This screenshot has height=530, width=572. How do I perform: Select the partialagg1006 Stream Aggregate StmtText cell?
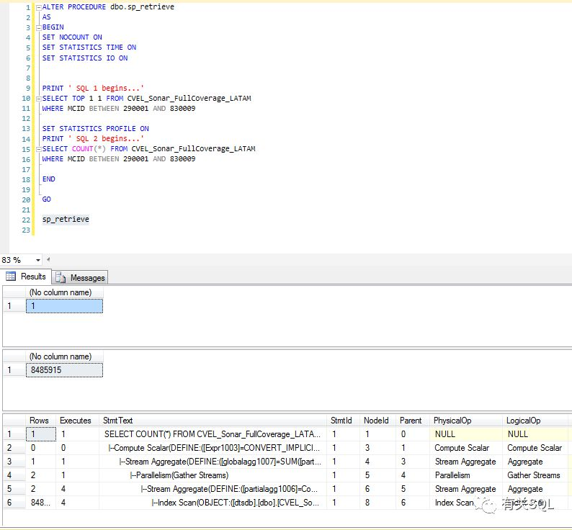point(213,489)
